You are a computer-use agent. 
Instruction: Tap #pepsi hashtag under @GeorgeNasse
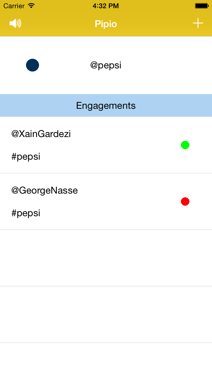tap(26, 213)
